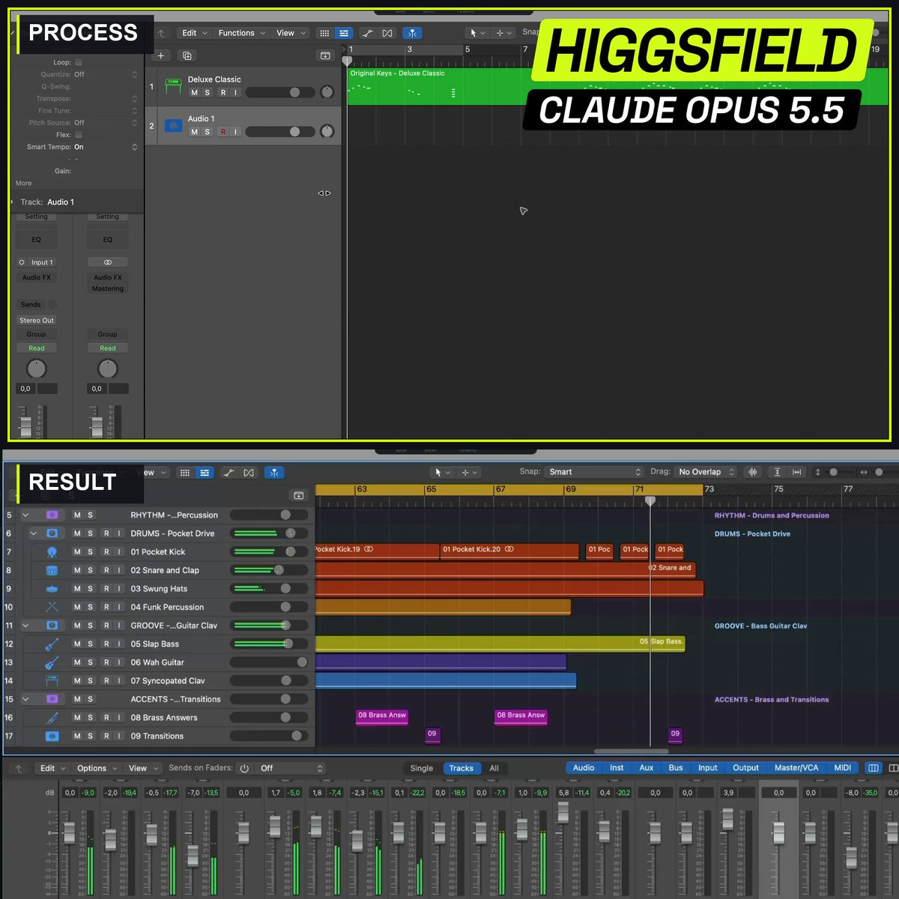Click the 08 Brass Answers instrument icon

(x=52, y=717)
